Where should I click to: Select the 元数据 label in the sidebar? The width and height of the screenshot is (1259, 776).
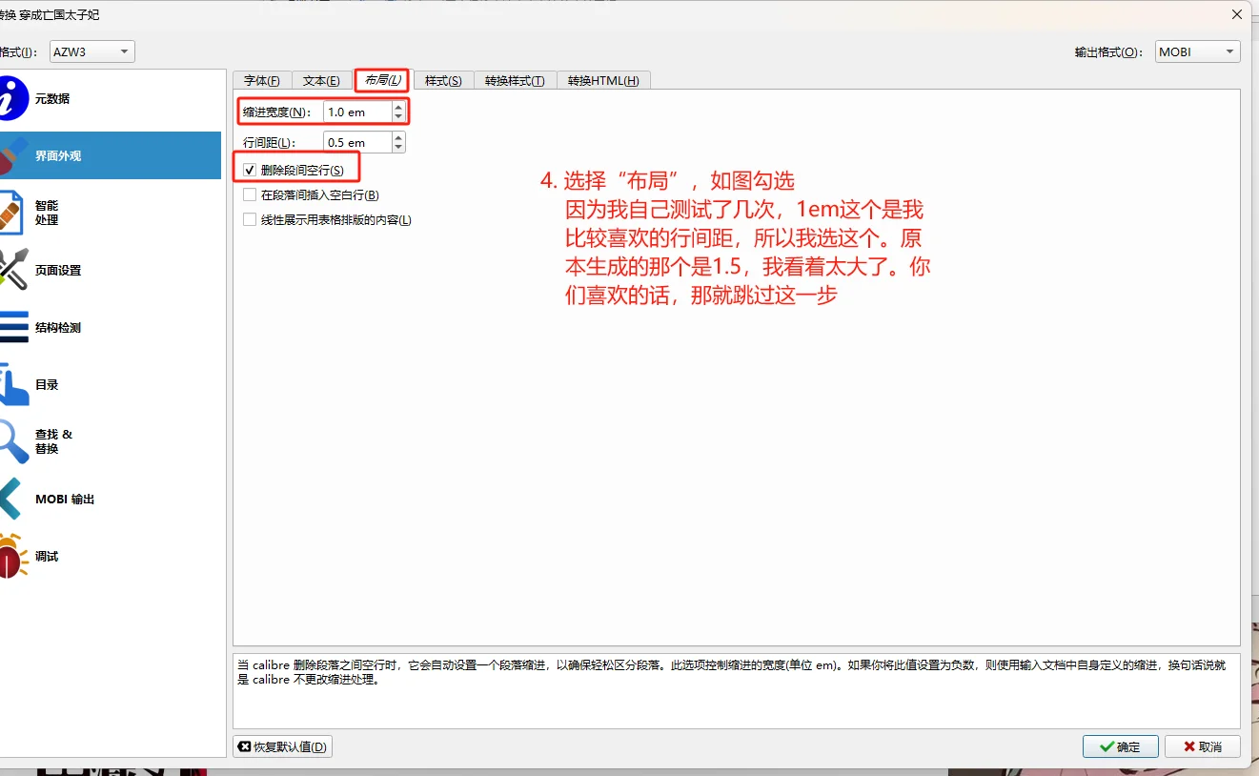click(x=52, y=98)
